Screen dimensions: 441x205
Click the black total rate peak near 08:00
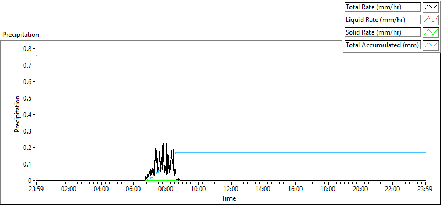[166, 134]
